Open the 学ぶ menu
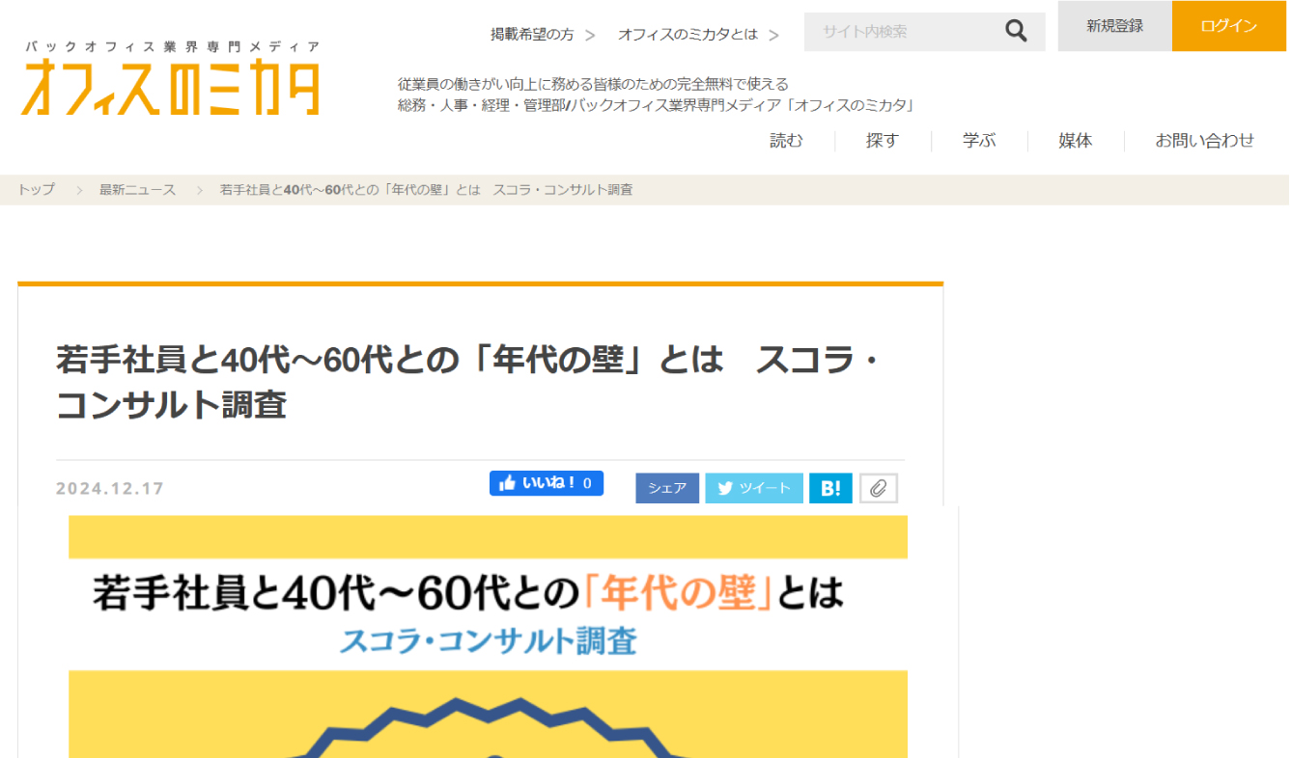The width and height of the screenshot is (1291, 758). [979, 141]
